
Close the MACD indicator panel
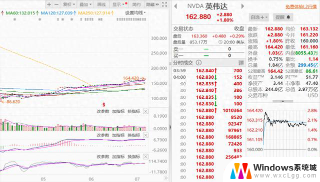[145, 135]
